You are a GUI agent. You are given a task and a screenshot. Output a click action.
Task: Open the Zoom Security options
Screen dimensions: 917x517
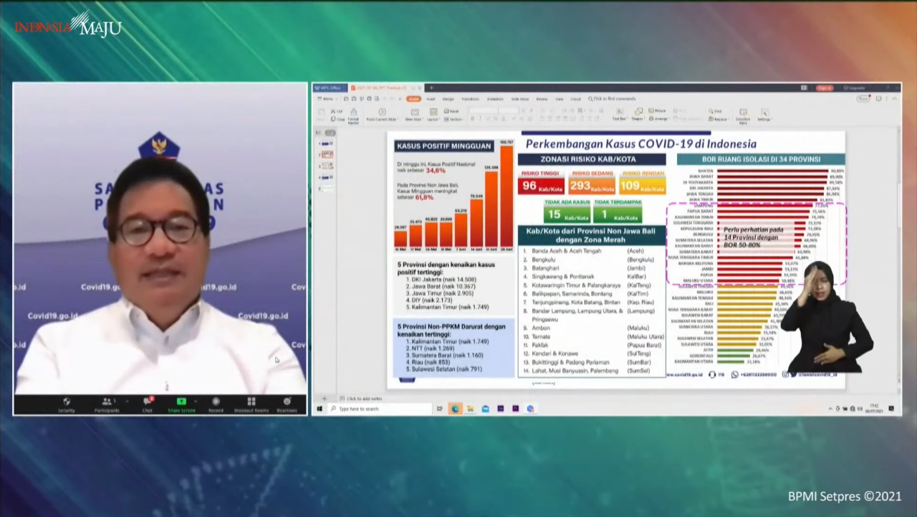pos(67,404)
